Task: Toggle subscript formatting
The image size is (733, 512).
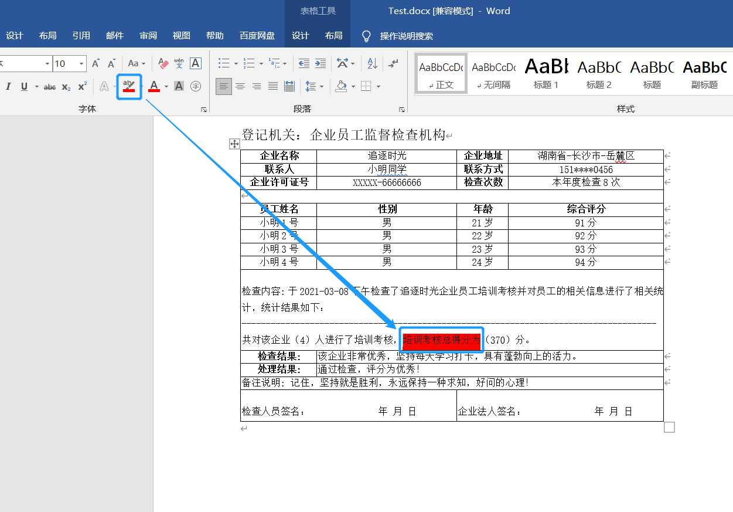Action: point(66,87)
